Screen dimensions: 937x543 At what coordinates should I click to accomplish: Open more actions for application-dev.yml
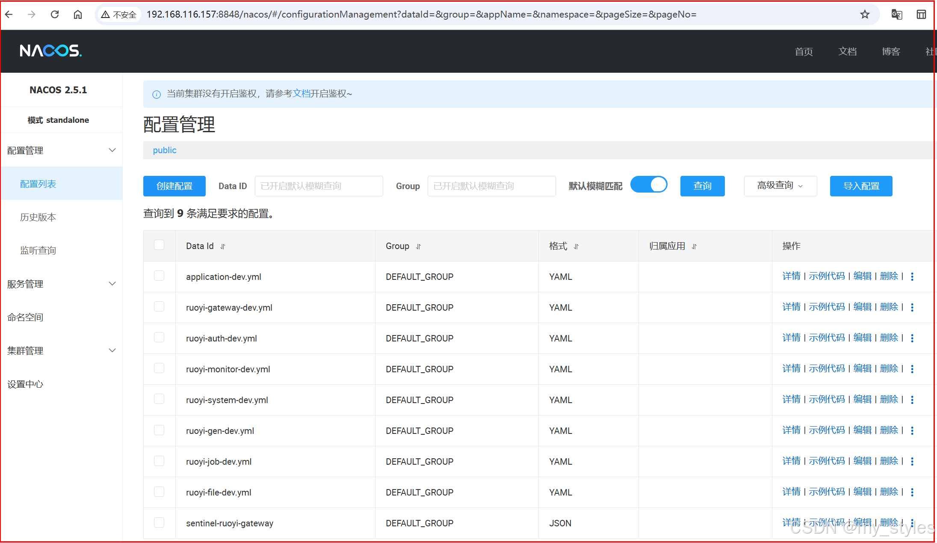point(912,277)
